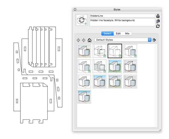Click the Styles panel title bar
169x139 pixels.
pos(117,10)
